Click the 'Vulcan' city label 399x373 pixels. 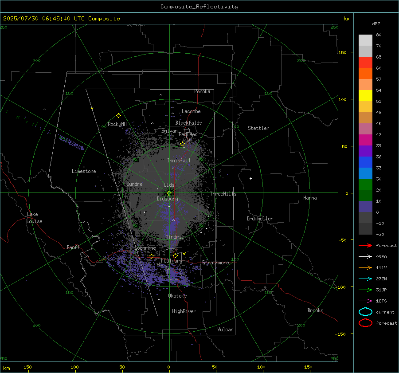point(225,330)
